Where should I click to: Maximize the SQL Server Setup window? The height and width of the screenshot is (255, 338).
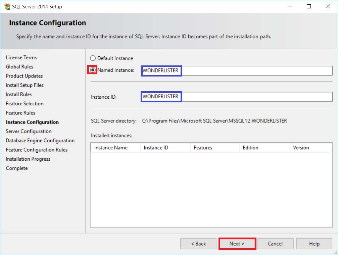click(x=309, y=6)
